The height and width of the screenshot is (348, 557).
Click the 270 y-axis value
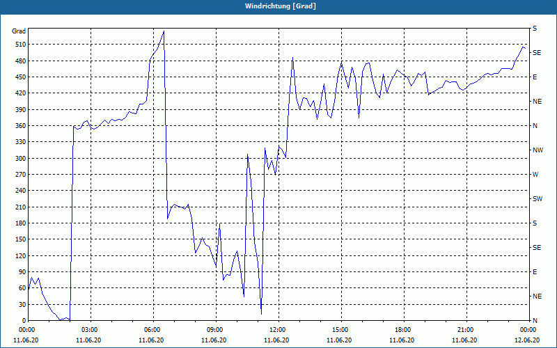pyautogui.click(x=19, y=175)
